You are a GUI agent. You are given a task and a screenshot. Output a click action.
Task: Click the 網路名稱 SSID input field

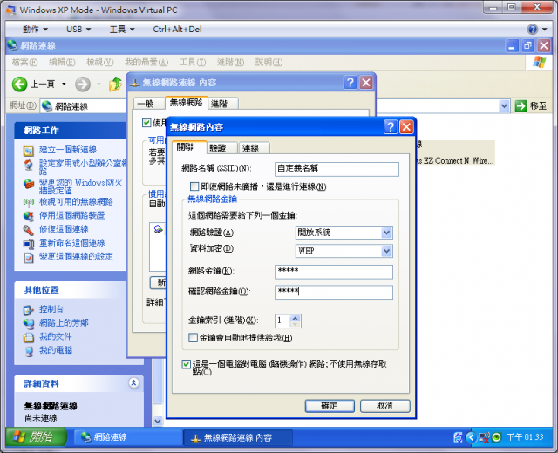(337, 169)
